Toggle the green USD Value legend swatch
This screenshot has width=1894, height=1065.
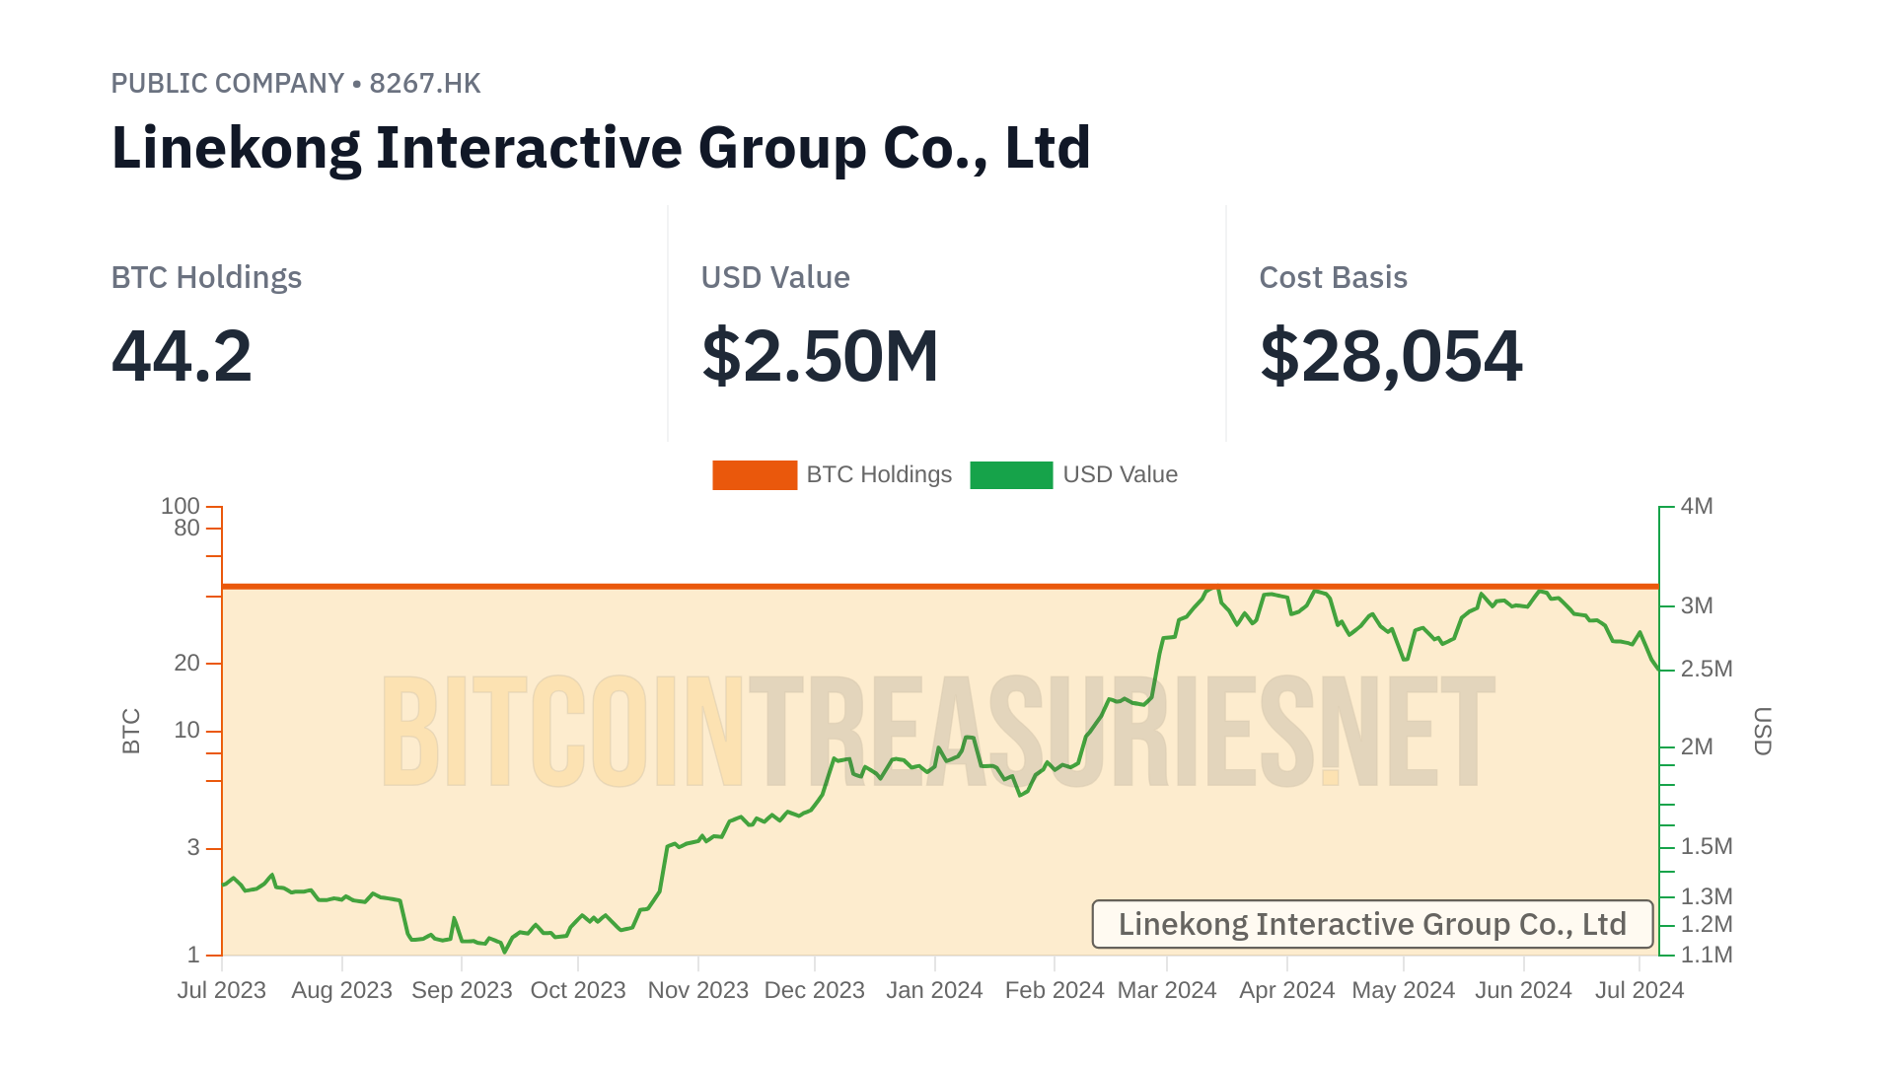[1011, 475]
